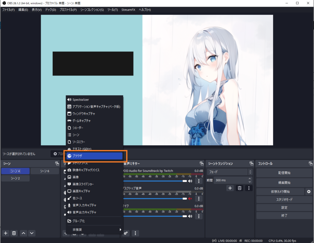Move the scene down with the arrow icon
314x243 pixels.
[32, 233]
